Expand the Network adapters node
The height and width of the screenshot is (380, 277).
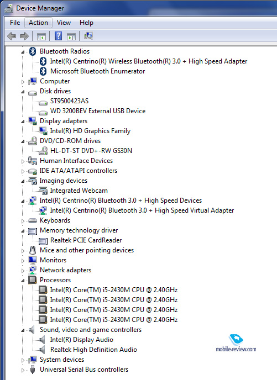click(x=23, y=271)
